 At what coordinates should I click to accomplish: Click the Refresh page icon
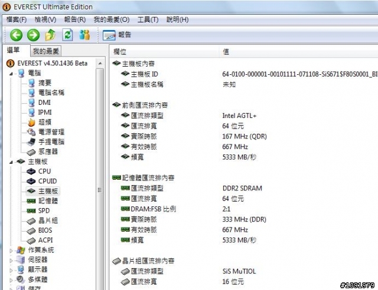coord(67,35)
